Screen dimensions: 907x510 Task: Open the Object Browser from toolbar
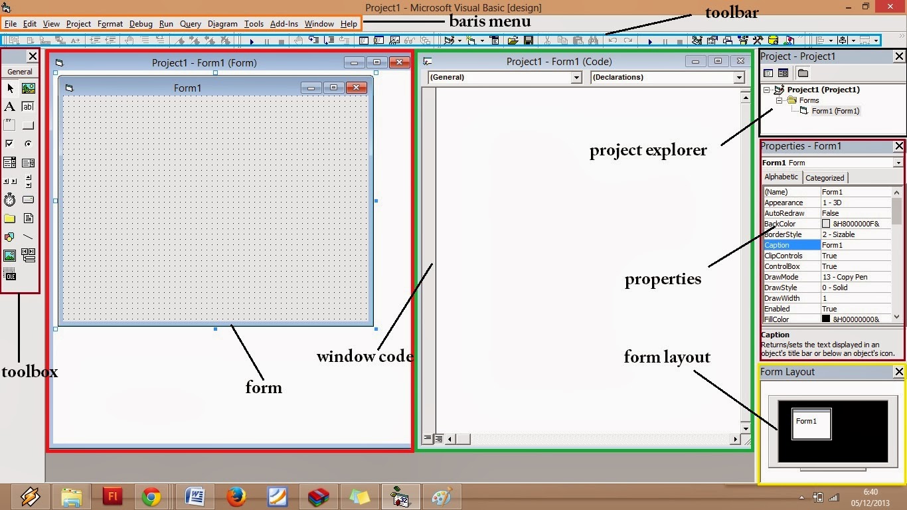(x=743, y=41)
